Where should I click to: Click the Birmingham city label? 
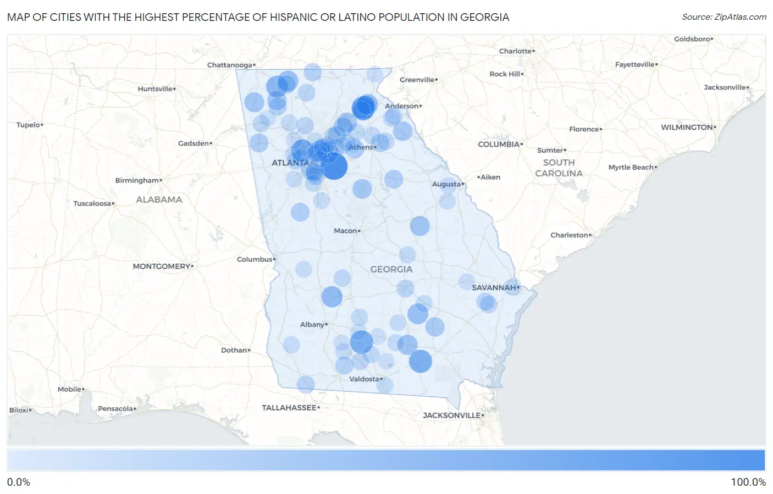(137, 180)
